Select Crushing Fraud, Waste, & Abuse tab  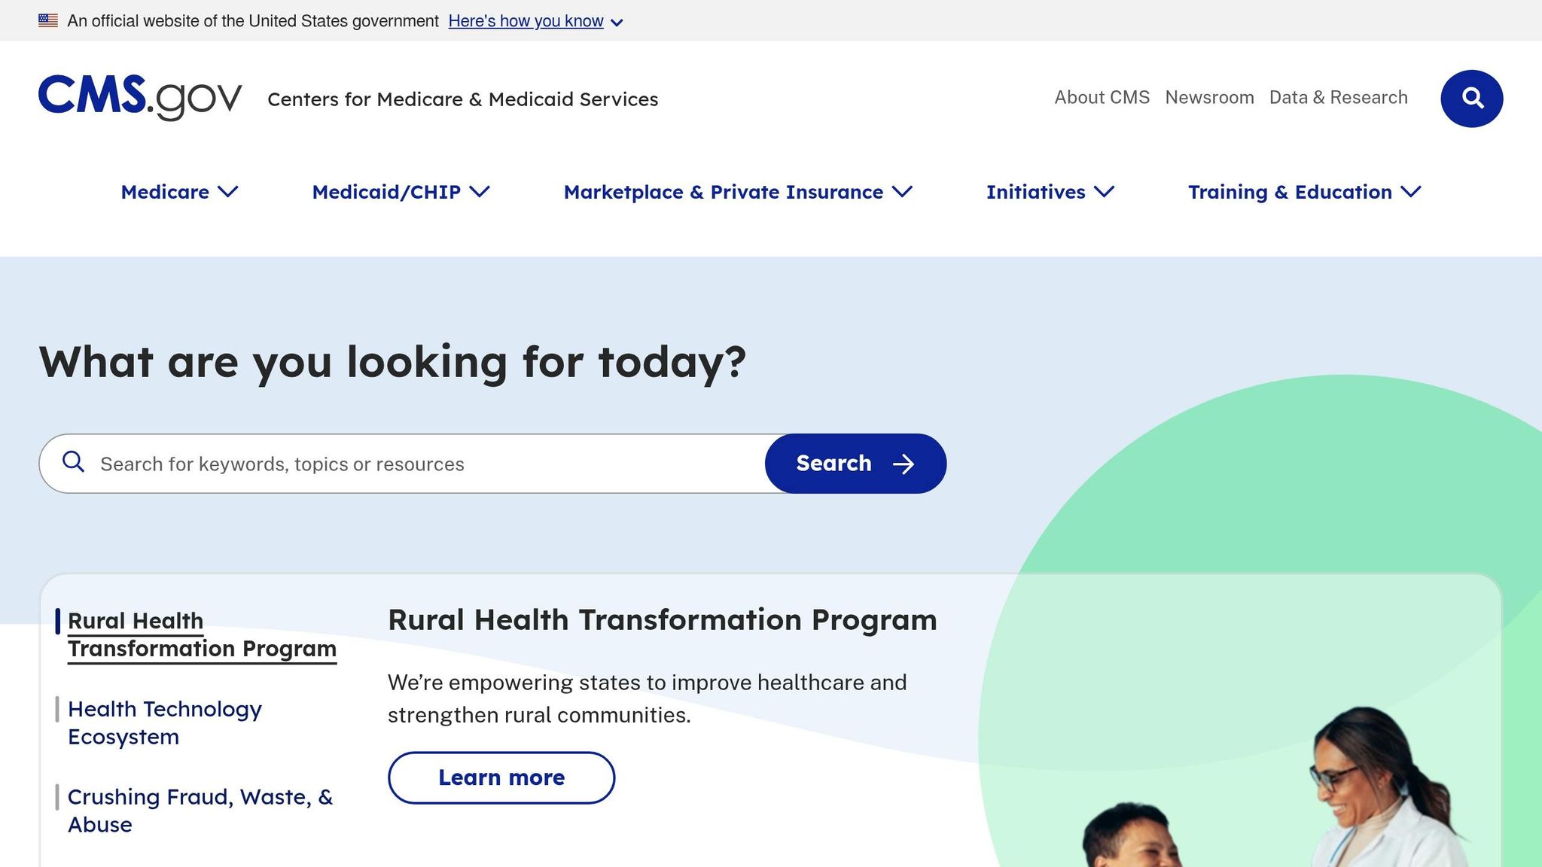point(200,811)
